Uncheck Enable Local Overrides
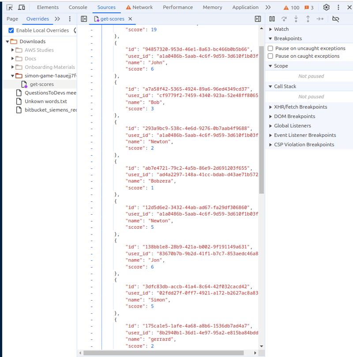 [11, 30]
